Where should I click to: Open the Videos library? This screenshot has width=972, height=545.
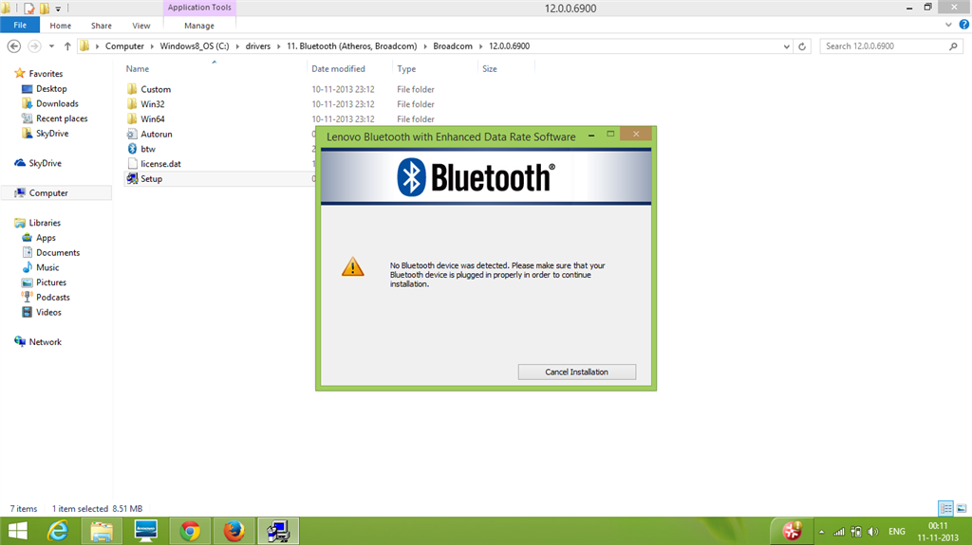pyautogui.click(x=48, y=312)
